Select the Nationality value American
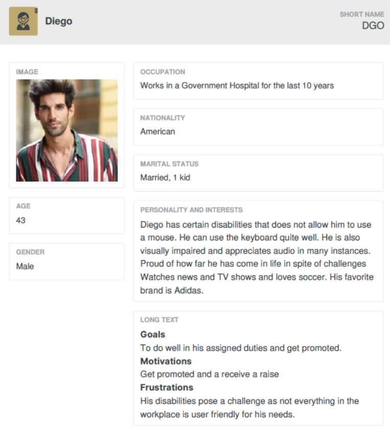This screenshot has width=390, height=432. coord(157,132)
